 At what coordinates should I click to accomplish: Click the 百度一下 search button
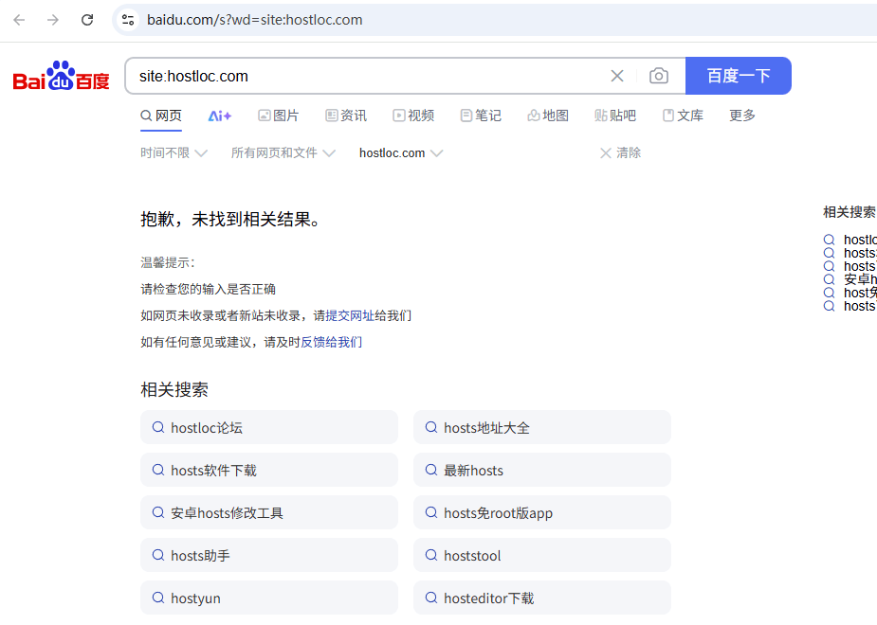(739, 76)
